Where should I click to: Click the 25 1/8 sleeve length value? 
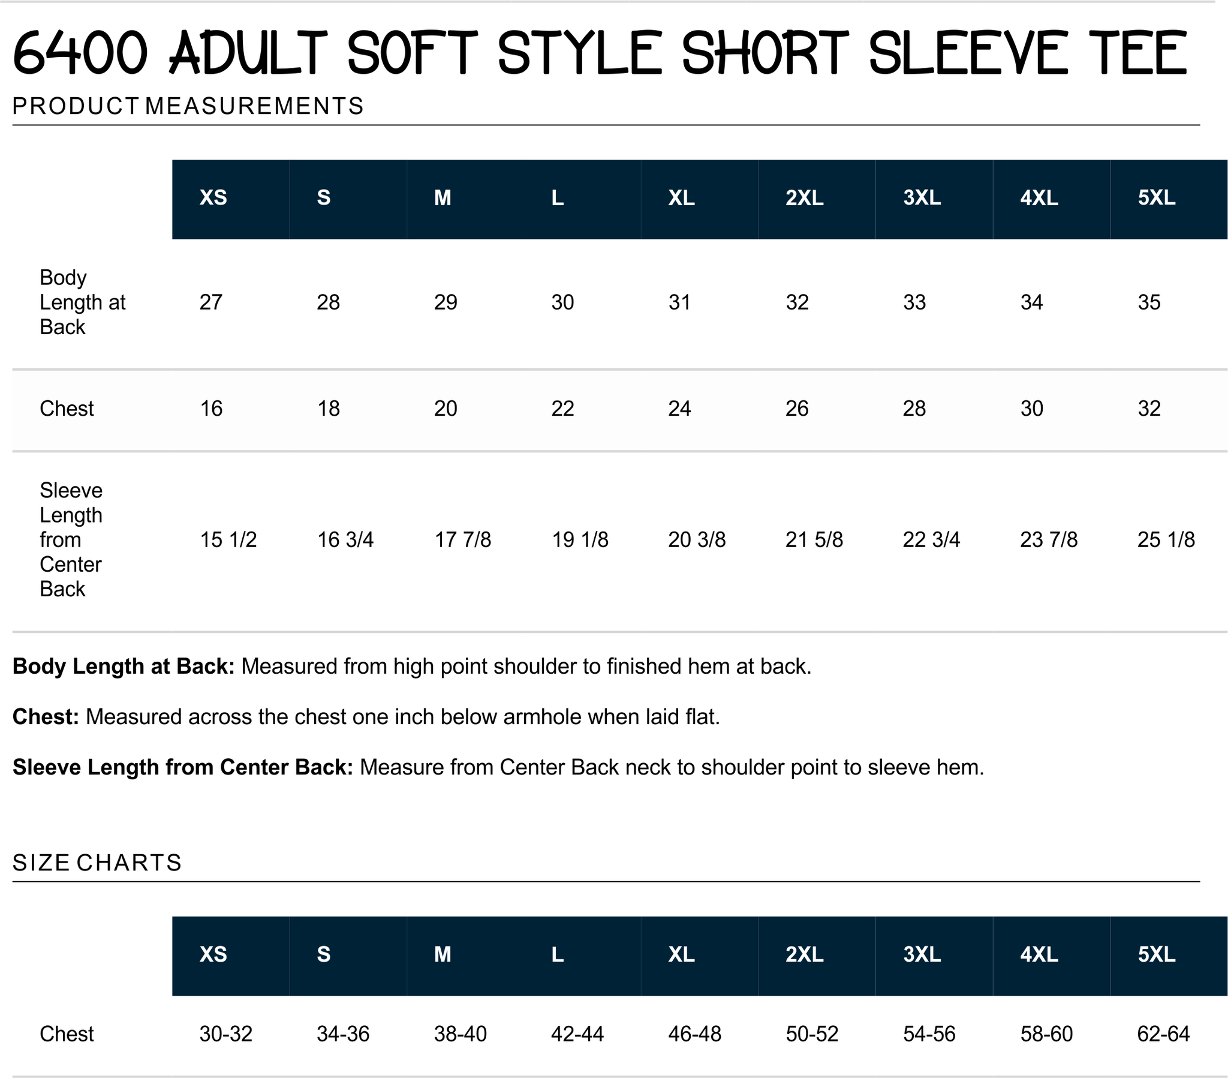point(1166,539)
